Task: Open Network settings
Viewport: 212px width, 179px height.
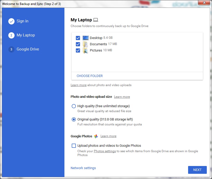Action: tap(83, 168)
